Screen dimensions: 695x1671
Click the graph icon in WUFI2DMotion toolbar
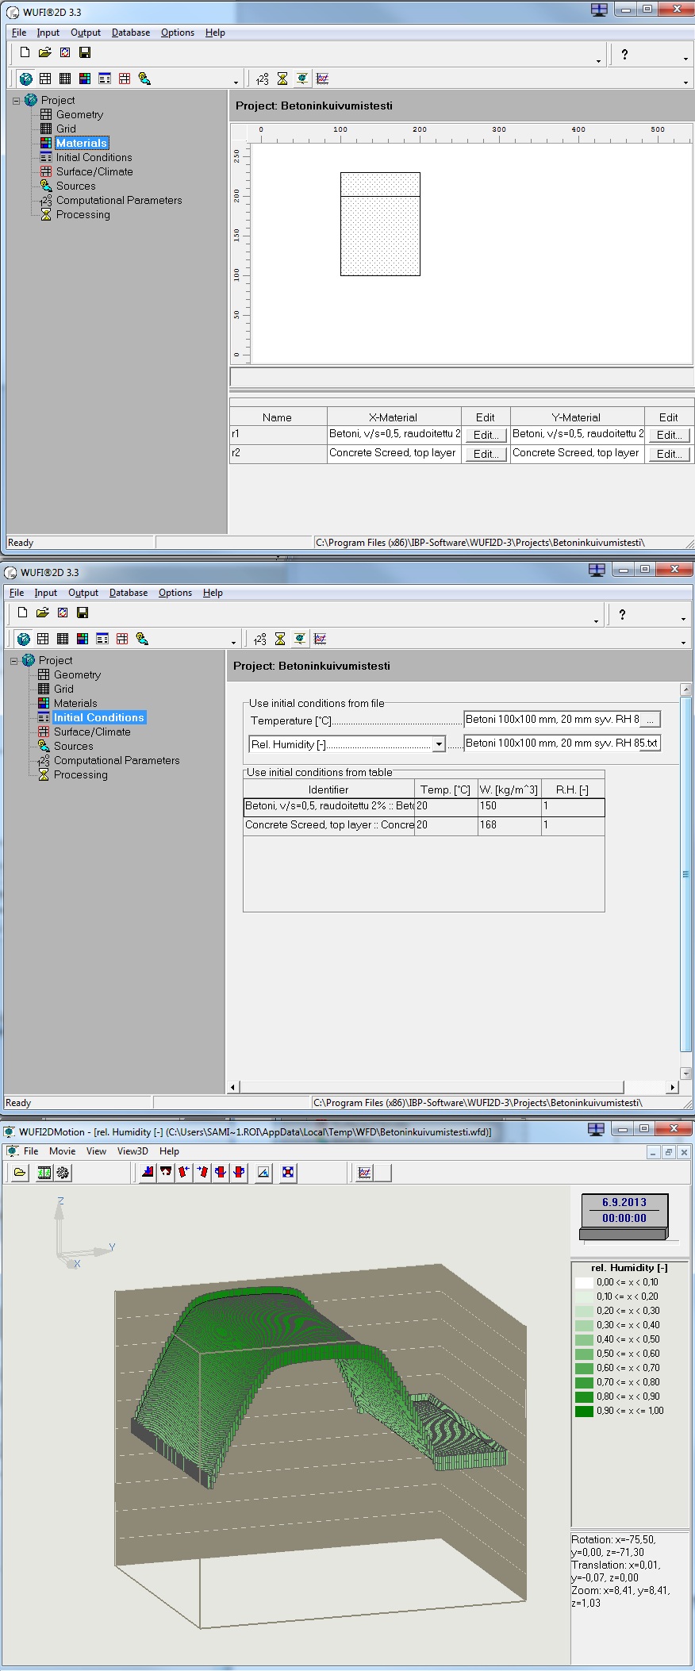pos(365,1173)
